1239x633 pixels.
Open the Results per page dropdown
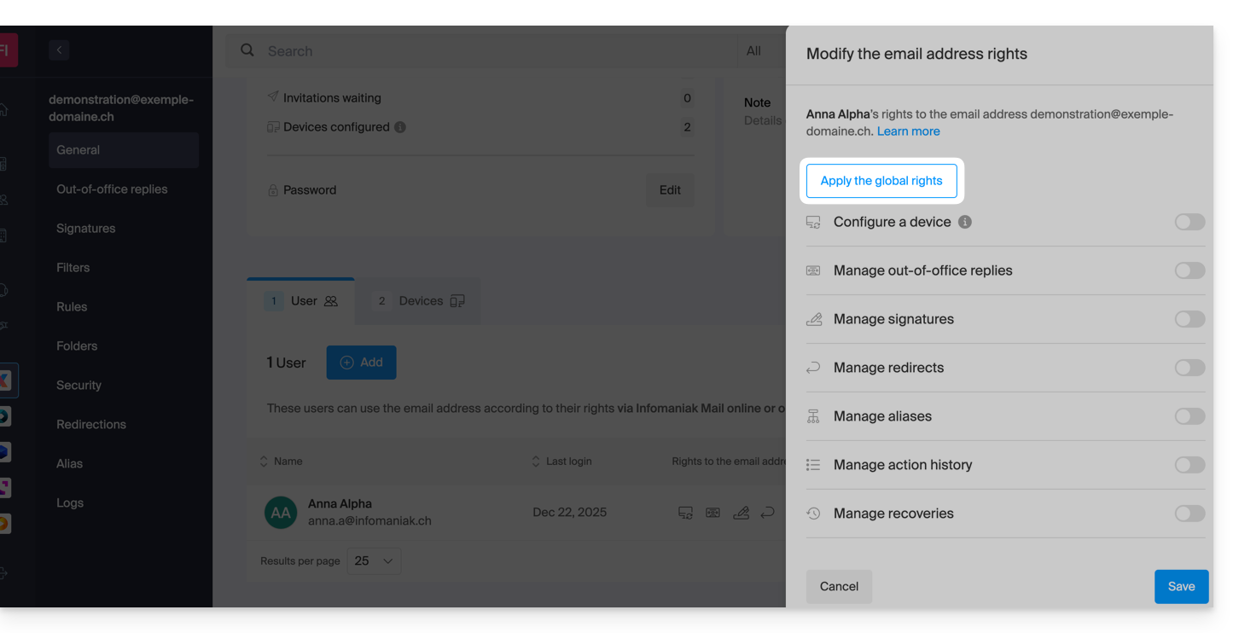click(374, 560)
